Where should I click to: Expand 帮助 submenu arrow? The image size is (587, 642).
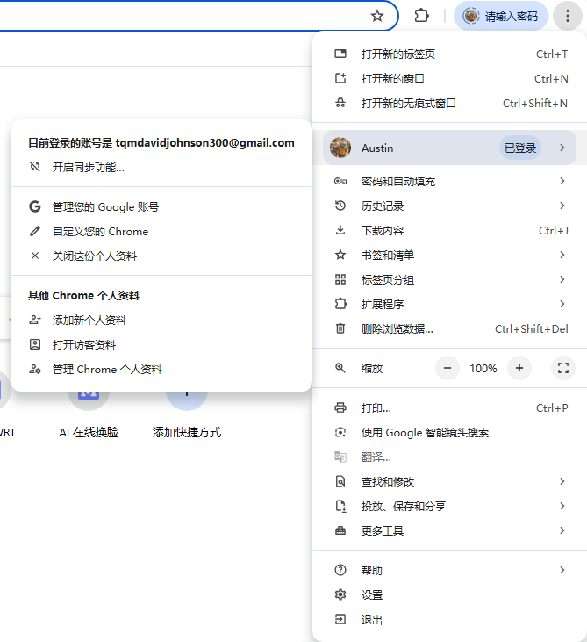[562, 570]
